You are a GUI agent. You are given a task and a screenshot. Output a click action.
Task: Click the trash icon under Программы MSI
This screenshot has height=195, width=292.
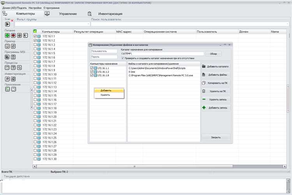pos(13,57)
